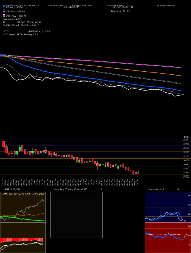Click the 'ADX signal: SELL' text

point(13,34)
